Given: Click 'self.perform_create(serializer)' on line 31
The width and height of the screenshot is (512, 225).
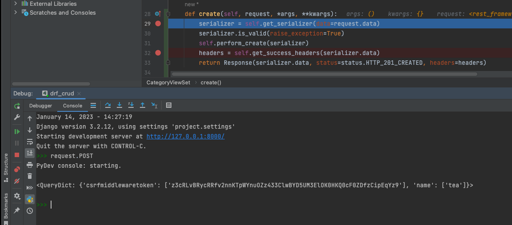Looking at the screenshot, I should pos(254,43).
